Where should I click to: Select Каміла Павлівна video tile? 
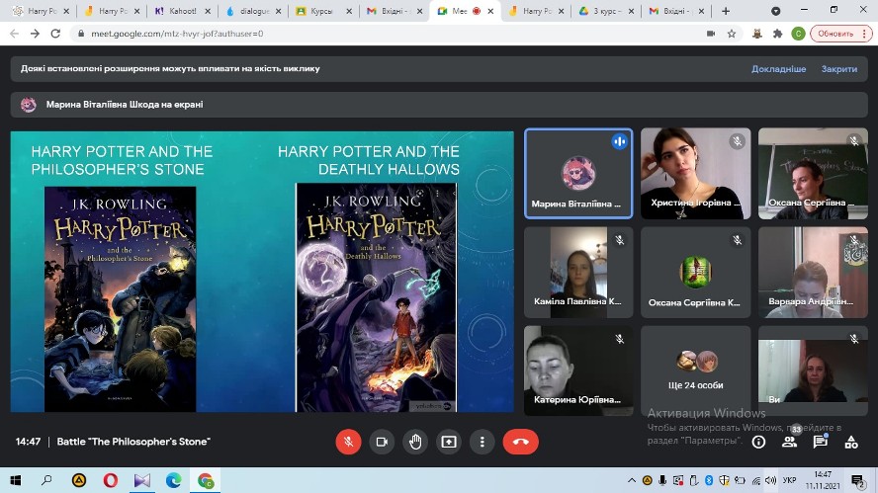tap(578, 273)
